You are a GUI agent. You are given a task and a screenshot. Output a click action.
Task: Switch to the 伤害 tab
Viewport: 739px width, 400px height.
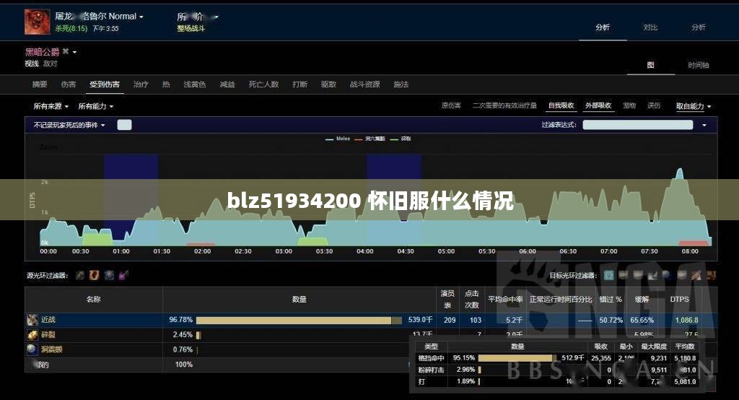tap(69, 84)
